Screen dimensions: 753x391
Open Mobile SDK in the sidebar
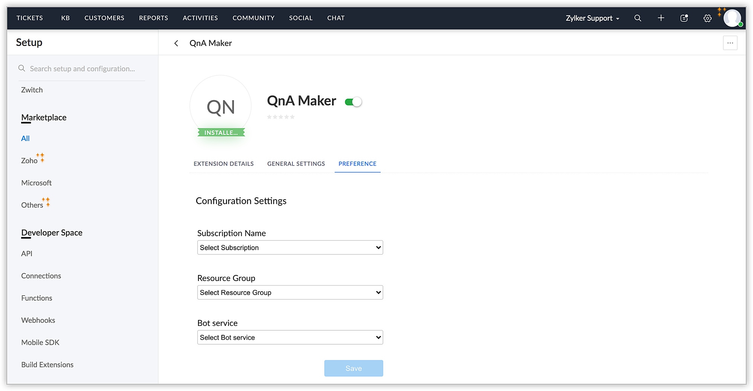[40, 343]
